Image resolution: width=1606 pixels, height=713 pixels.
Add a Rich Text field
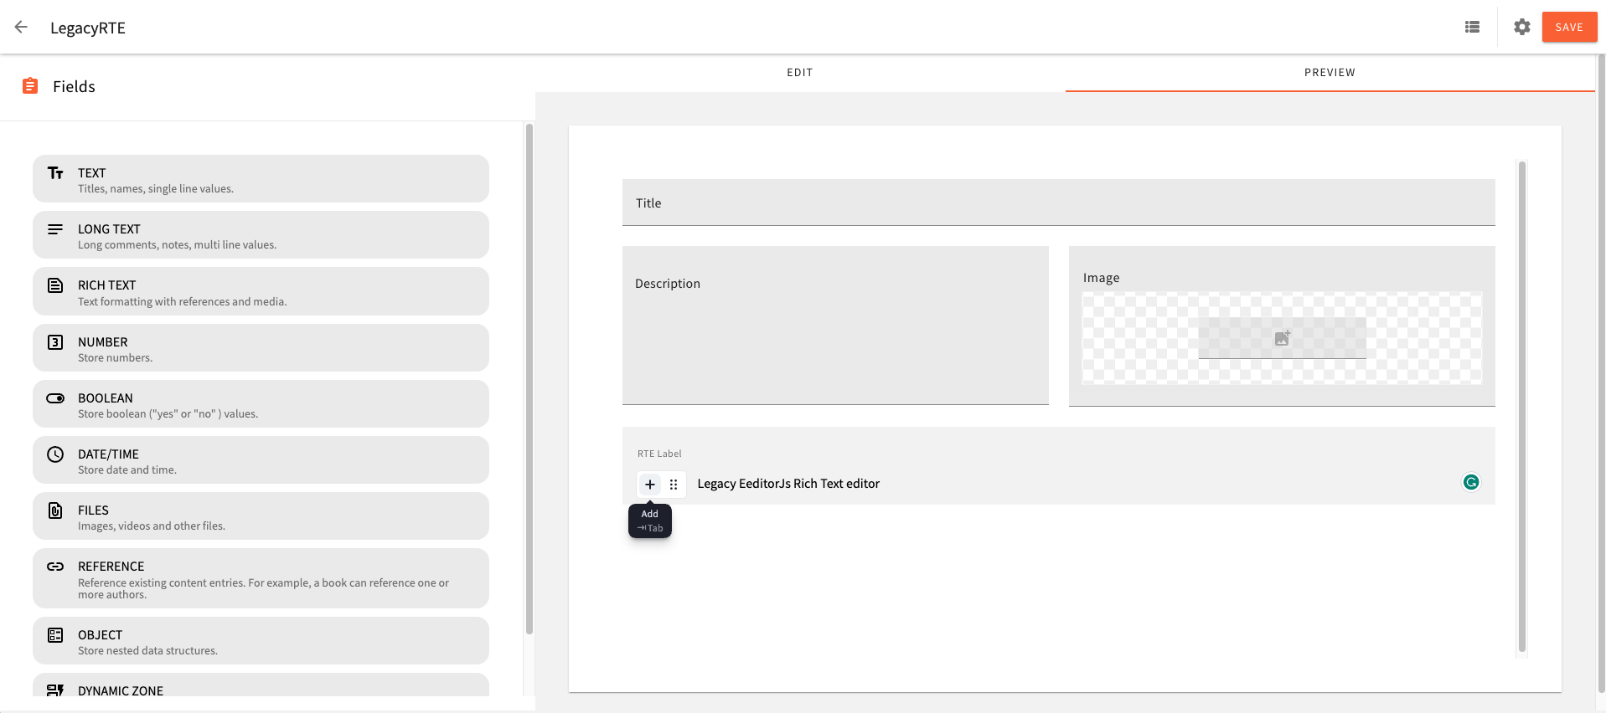point(261,292)
